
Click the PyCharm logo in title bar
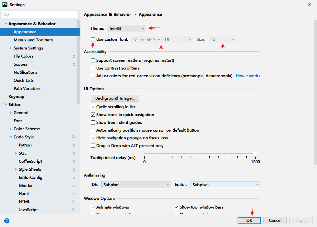(5, 5)
